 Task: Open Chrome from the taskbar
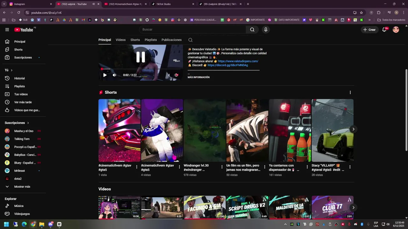[33, 224]
